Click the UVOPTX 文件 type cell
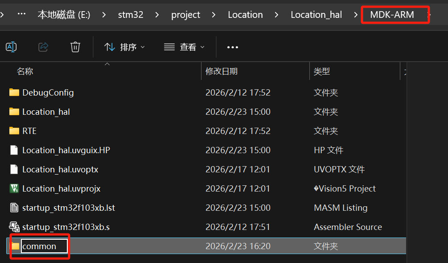 click(339, 169)
